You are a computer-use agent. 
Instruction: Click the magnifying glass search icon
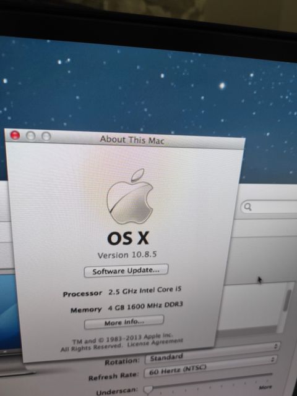click(x=247, y=207)
